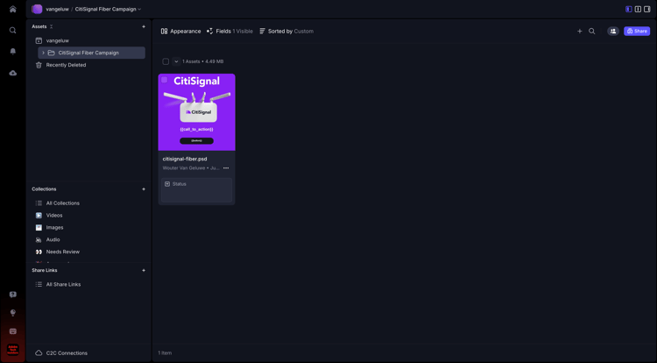
Task: Click the purple workspace logo in the breadcrumb
Action: pyautogui.click(x=37, y=9)
